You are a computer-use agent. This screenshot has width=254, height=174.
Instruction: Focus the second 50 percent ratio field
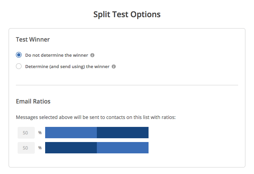point(26,148)
